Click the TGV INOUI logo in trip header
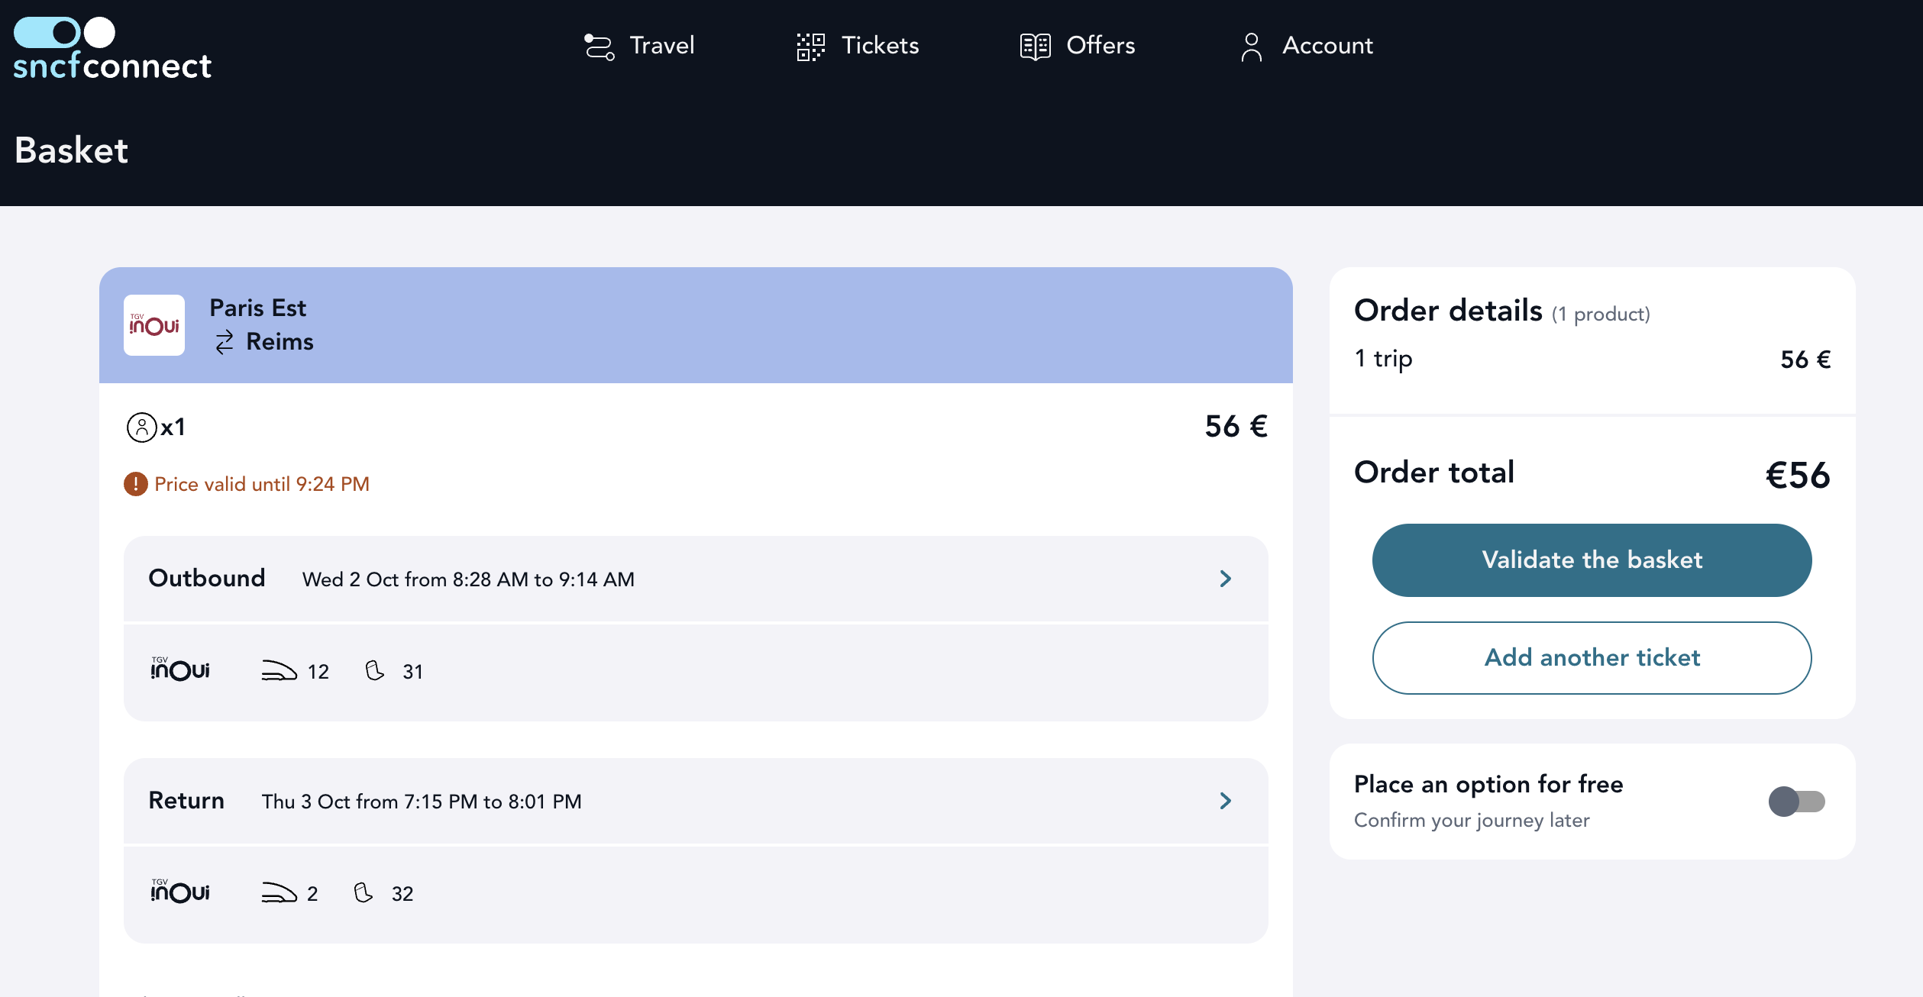 click(x=154, y=325)
